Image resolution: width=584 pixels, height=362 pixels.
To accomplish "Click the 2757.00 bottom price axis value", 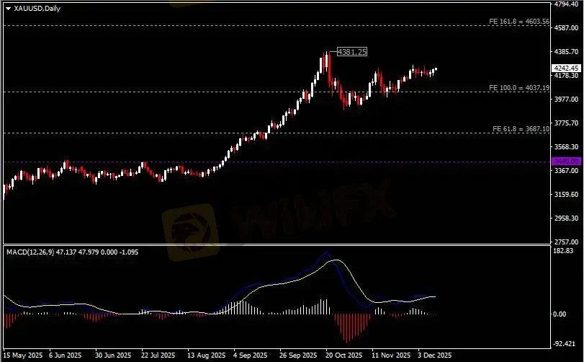I will click(x=567, y=242).
